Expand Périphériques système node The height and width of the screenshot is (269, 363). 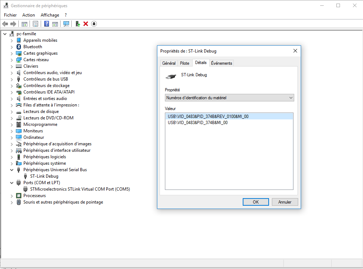tap(12, 163)
